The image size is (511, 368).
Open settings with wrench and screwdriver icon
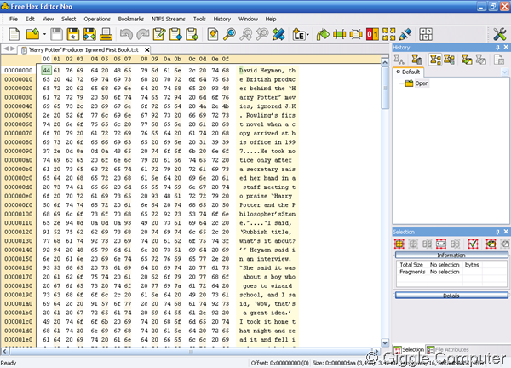pyautogui.click(x=499, y=34)
